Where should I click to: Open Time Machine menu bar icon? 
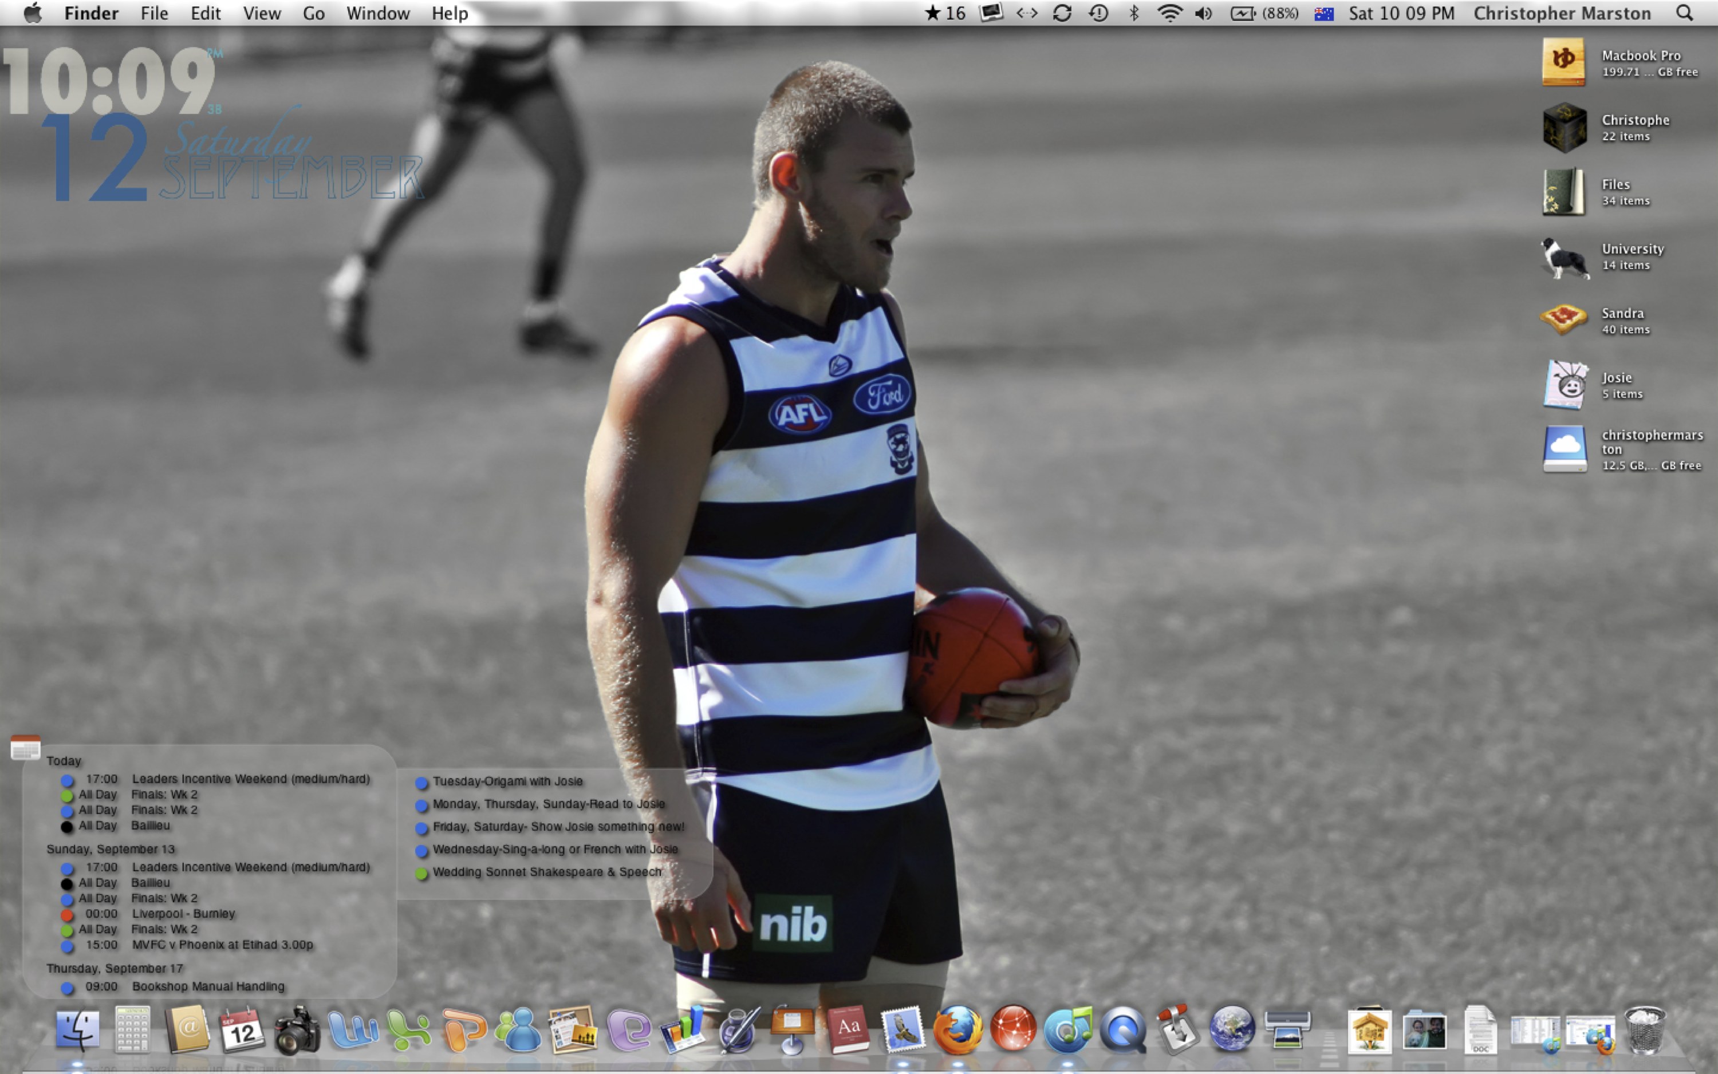click(1098, 13)
